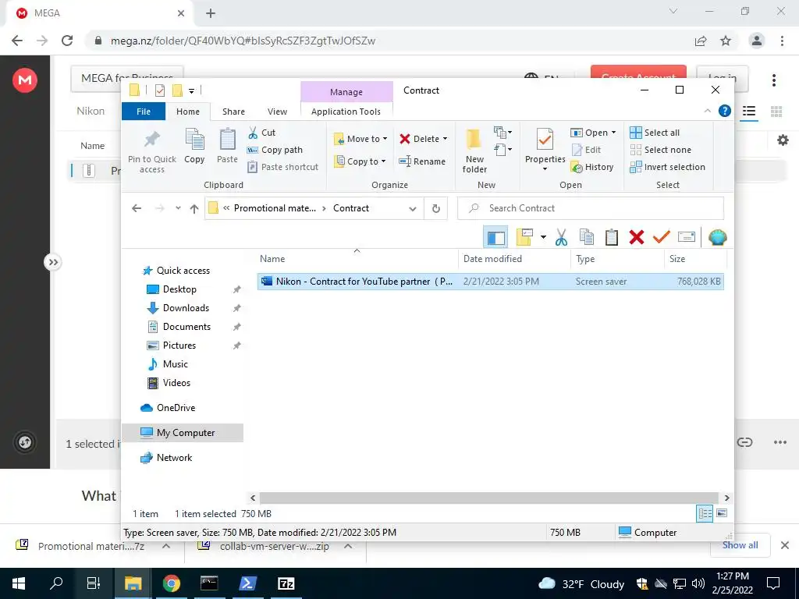Click the Copy ribbon button
Viewport: 799px width, 599px height.
click(194, 146)
